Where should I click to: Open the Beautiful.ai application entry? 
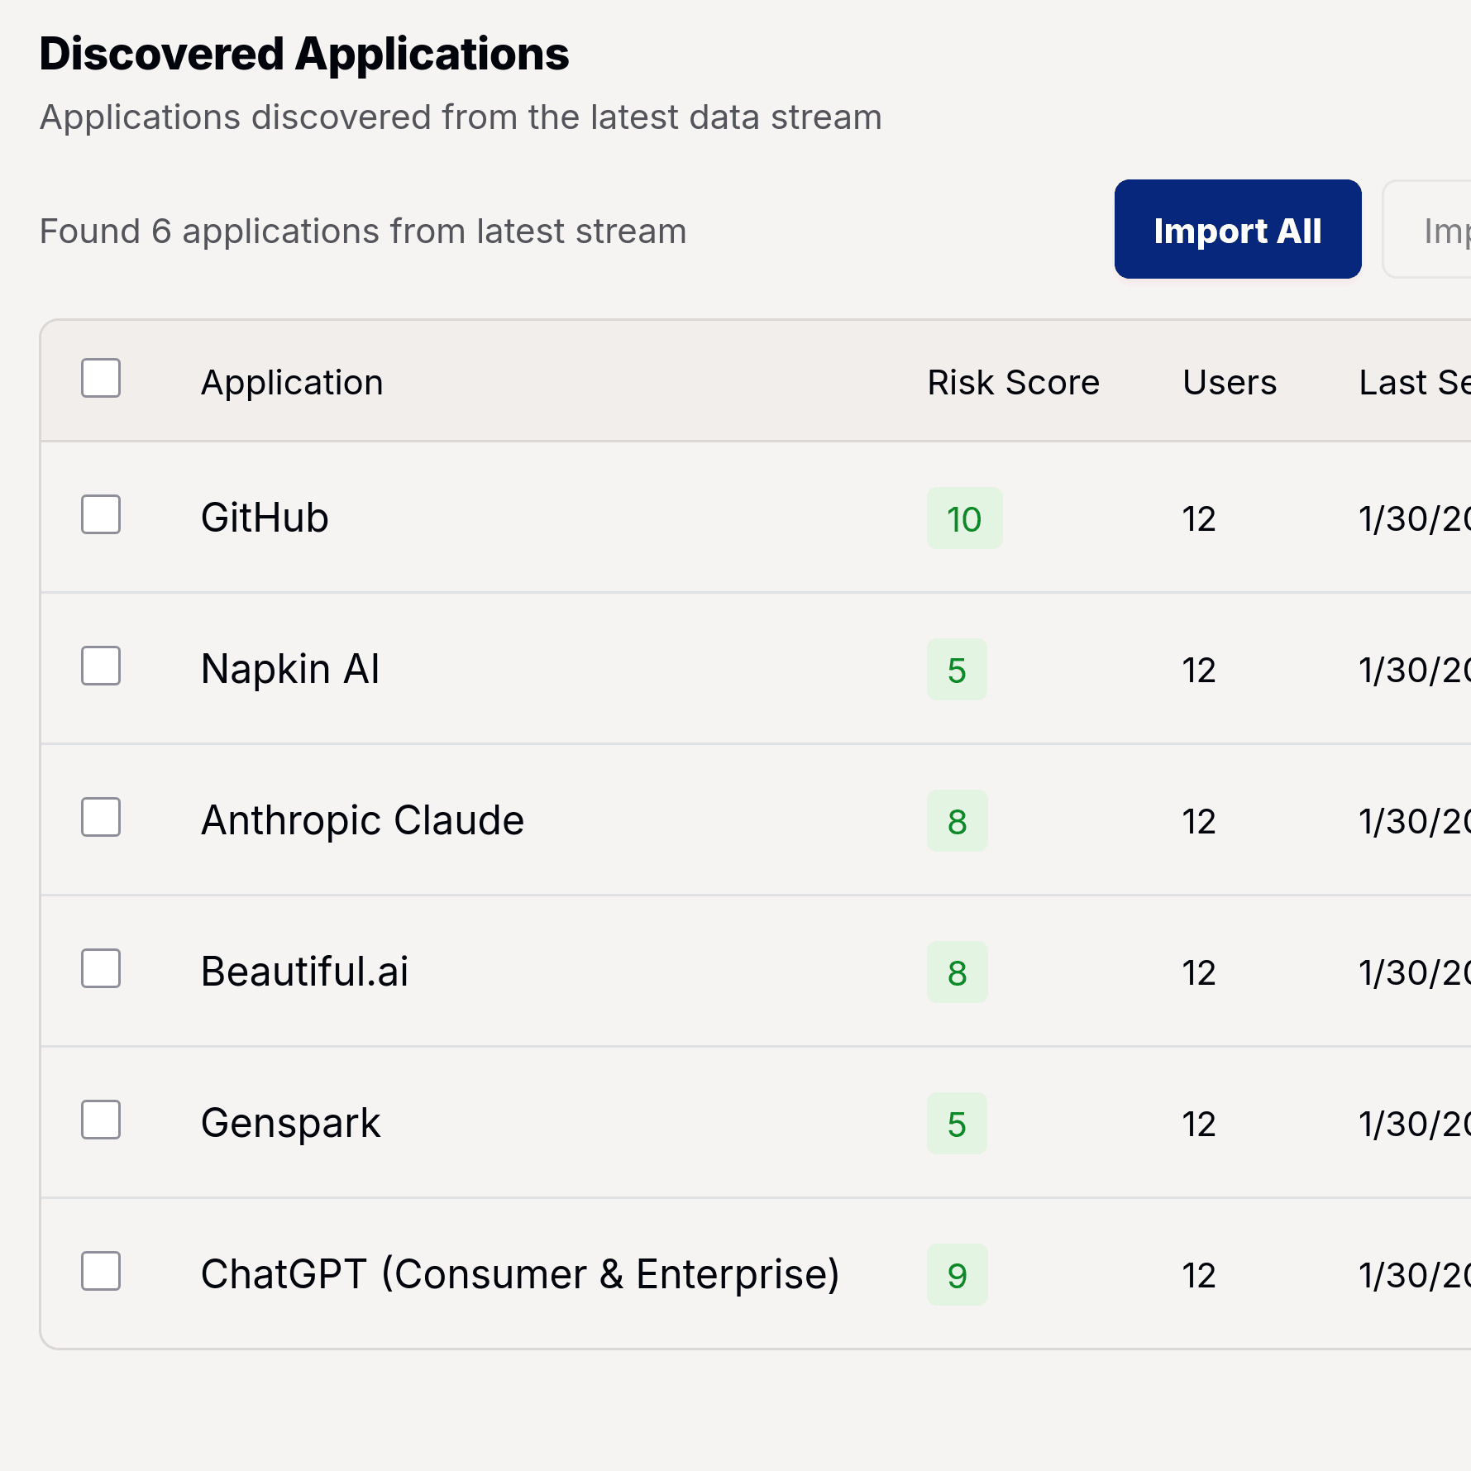pos(304,972)
